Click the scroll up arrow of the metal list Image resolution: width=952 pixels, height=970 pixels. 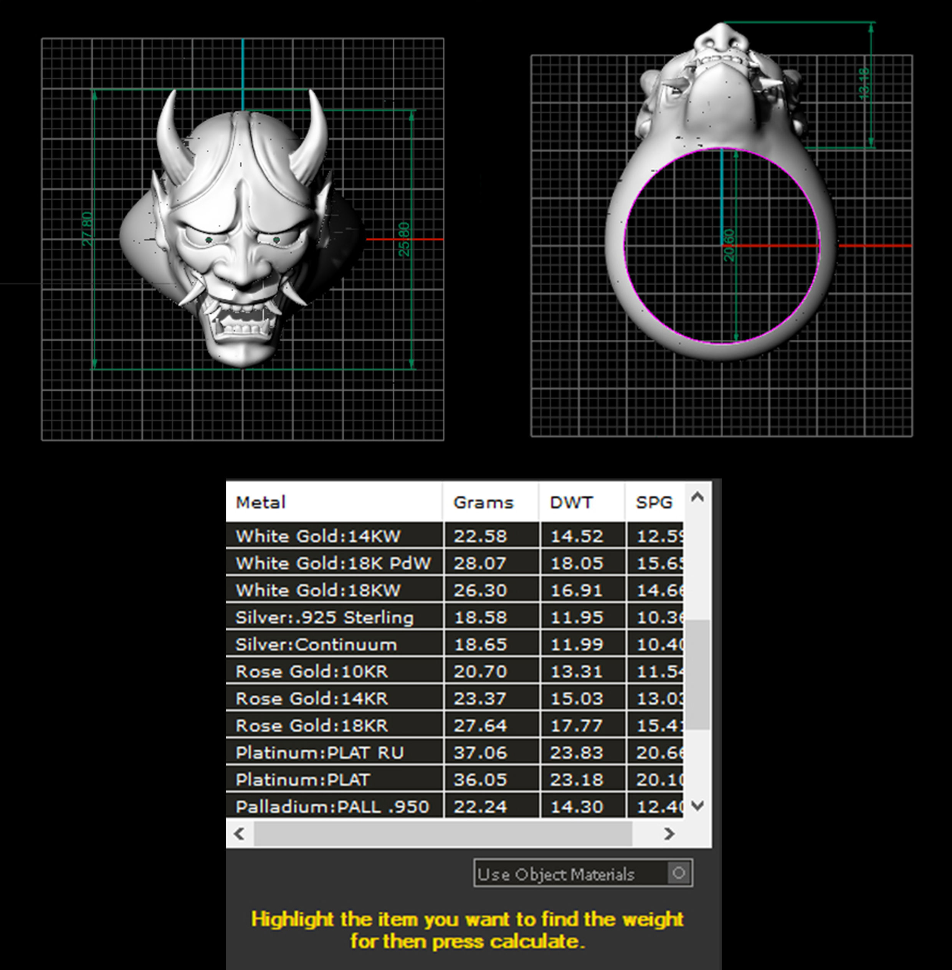(697, 497)
